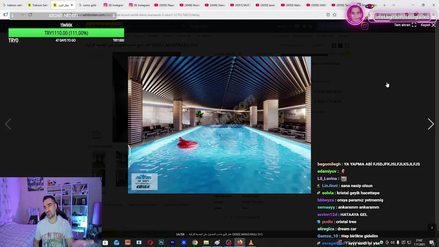Show the previous photo with left arrow
Screen dimensions: 439x247
coord(8,124)
